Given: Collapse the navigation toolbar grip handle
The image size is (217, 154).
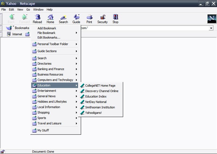Looking at the screenshot, I should (1, 19).
